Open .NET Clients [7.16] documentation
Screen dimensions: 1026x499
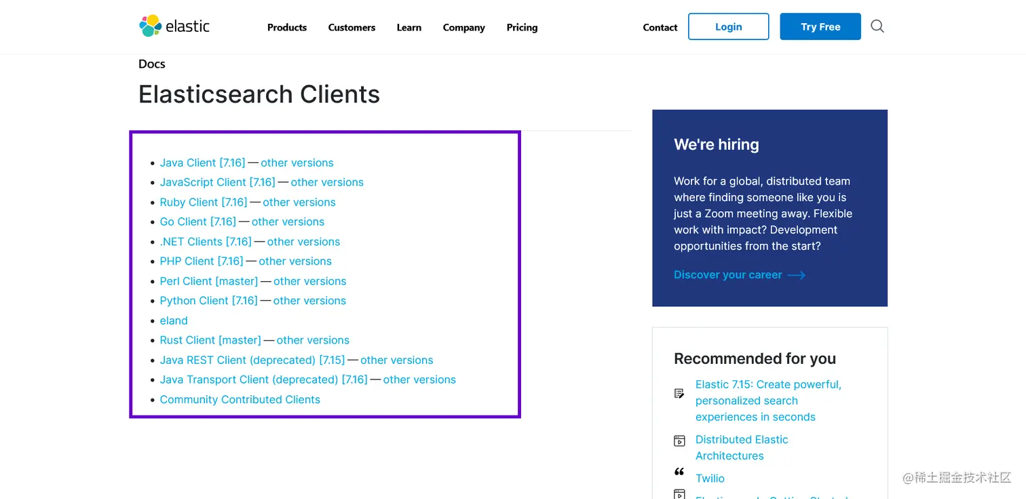tap(206, 242)
